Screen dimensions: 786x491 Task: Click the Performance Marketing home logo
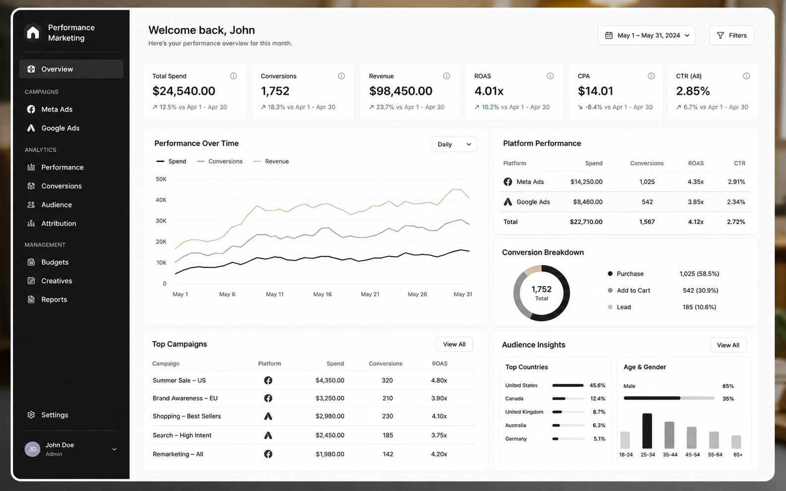(x=33, y=33)
